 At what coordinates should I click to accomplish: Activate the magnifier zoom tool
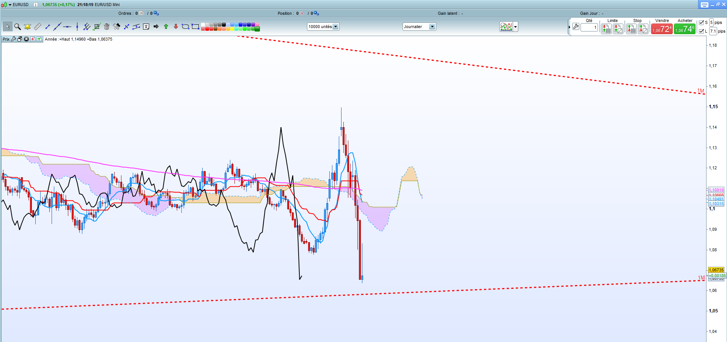pos(17,27)
